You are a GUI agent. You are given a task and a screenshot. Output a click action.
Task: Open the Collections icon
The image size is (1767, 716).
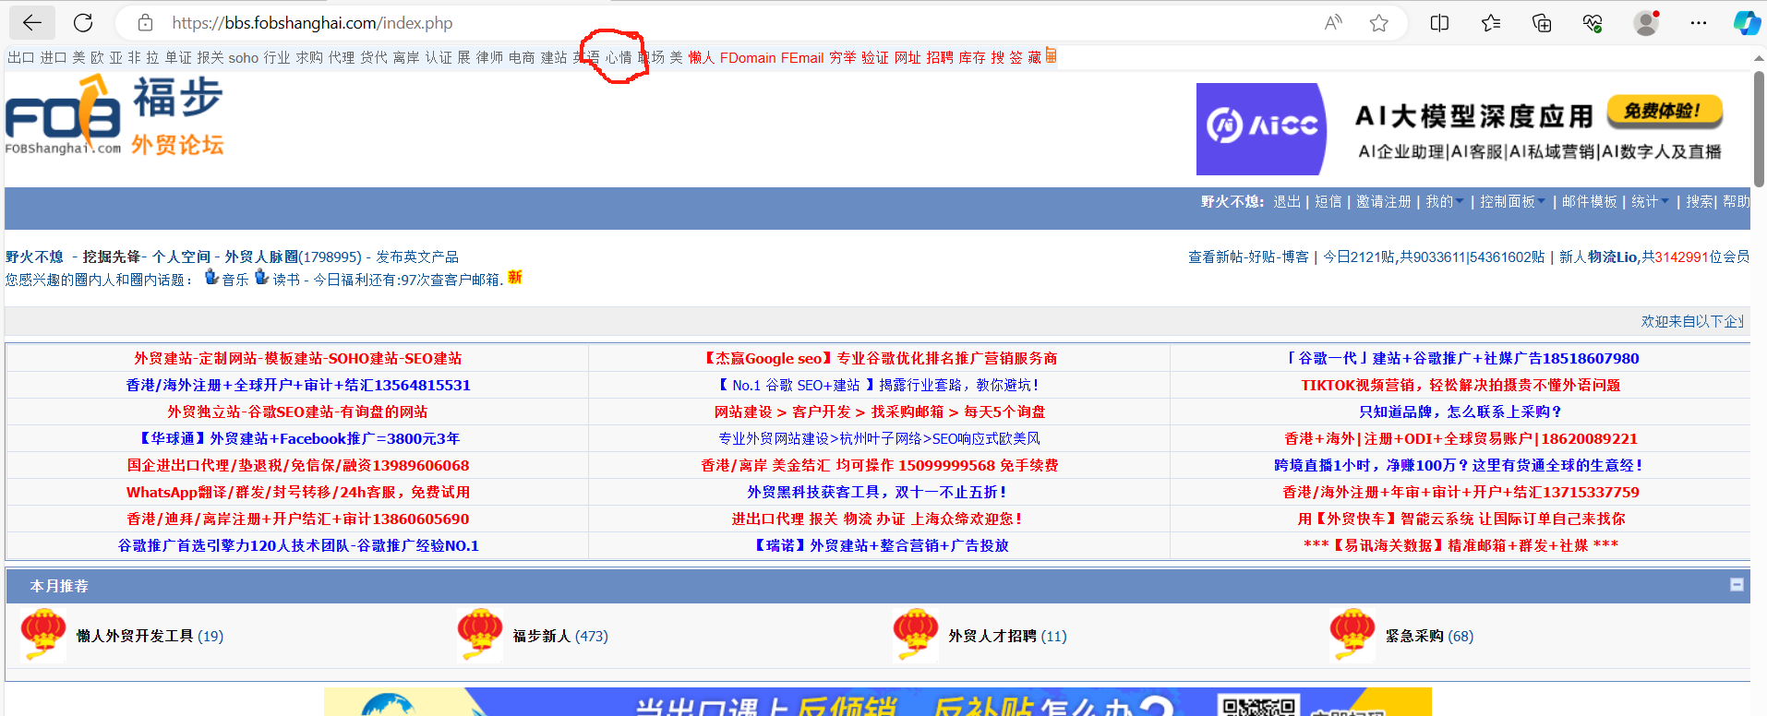click(x=1542, y=23)
